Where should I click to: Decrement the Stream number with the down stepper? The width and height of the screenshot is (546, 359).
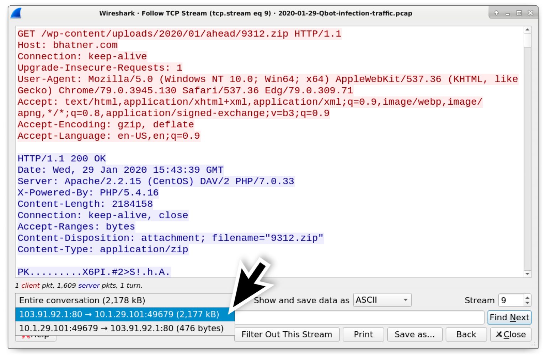coord(527,304)
